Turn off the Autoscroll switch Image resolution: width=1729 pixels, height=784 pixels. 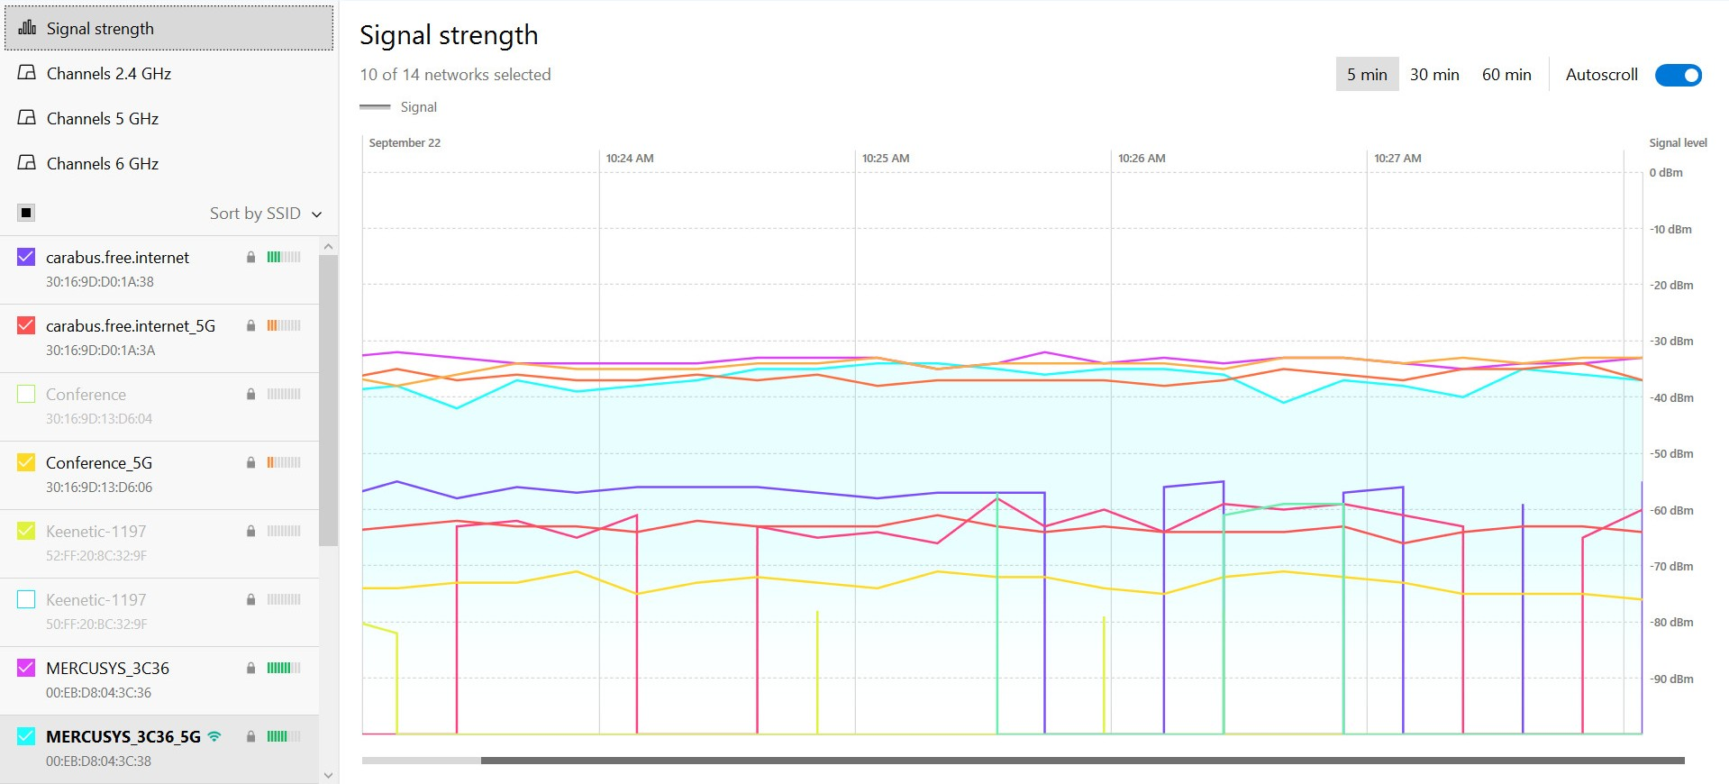coord(1678,75)
